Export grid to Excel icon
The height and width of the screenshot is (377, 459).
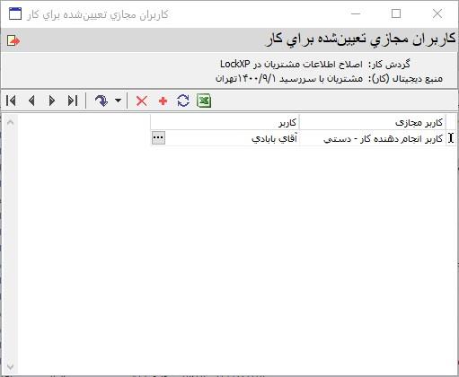pyautogui.click(x=204, y=101)
